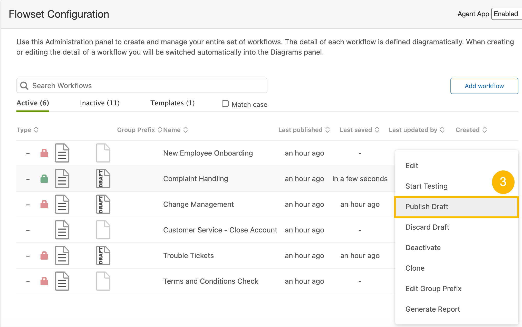Open the published document icon for Customer Service - Close Account
This screenshot has width=522, height=327.
[x=62, y=230]
